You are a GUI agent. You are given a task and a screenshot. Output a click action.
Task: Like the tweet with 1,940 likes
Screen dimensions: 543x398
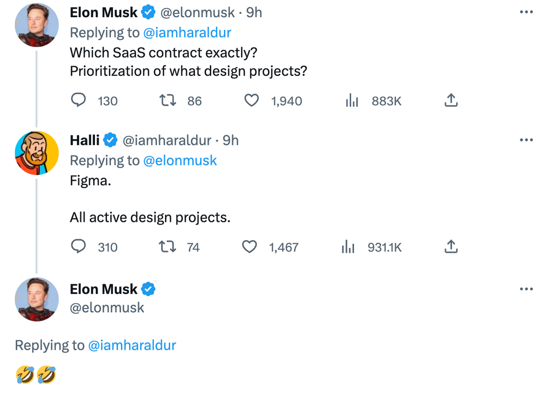point(252,100)
